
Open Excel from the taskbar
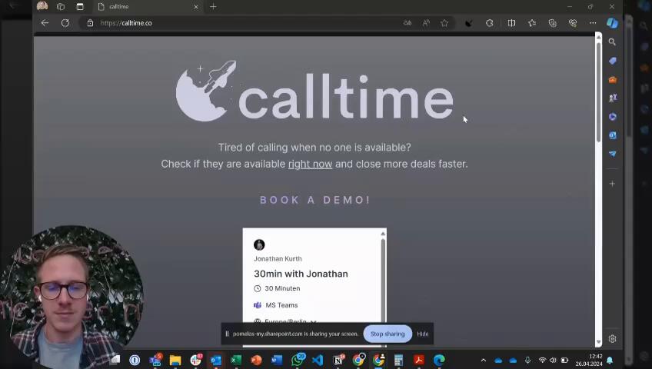pos(236,360)
